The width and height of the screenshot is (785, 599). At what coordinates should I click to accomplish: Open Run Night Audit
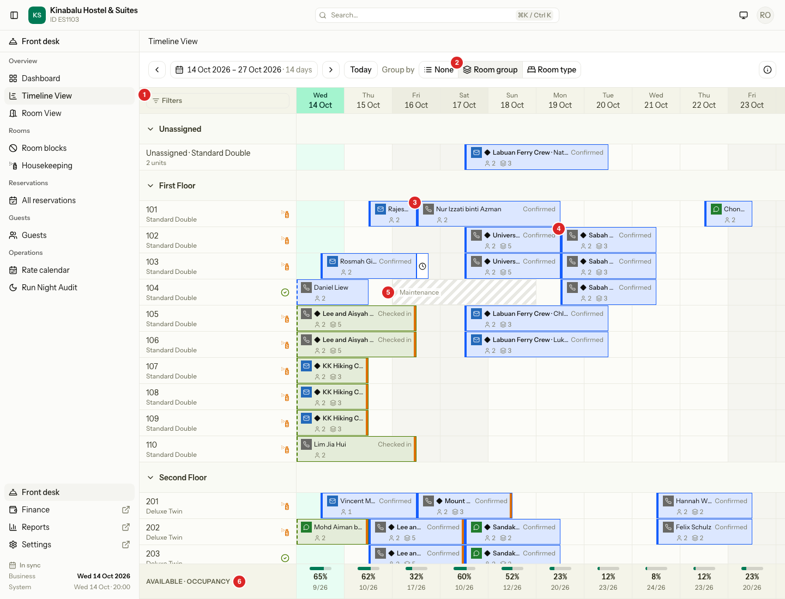click(x=69, y=288)
